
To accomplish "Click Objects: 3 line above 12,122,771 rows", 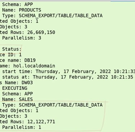I will coord(14,116).
